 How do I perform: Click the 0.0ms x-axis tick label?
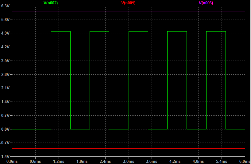pyautogui.click(x=12, y=161)
